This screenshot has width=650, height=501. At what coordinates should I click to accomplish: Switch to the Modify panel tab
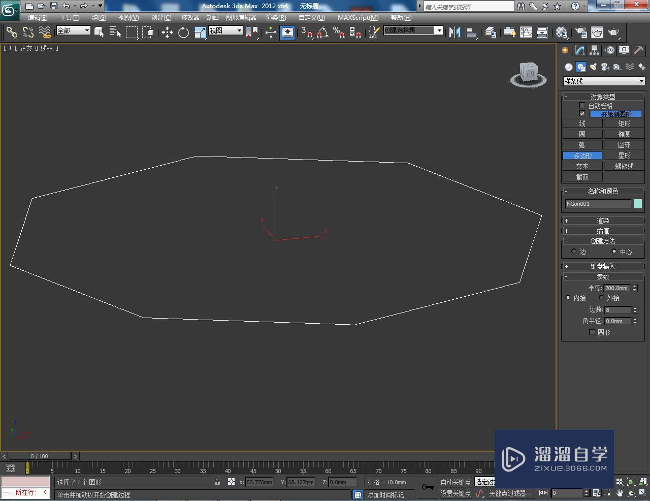click(579, 50)
